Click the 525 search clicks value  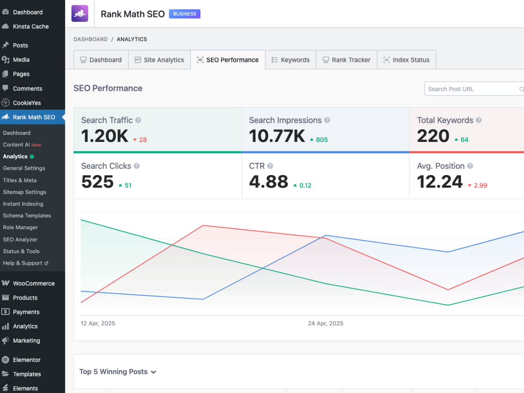coord(97,182)
